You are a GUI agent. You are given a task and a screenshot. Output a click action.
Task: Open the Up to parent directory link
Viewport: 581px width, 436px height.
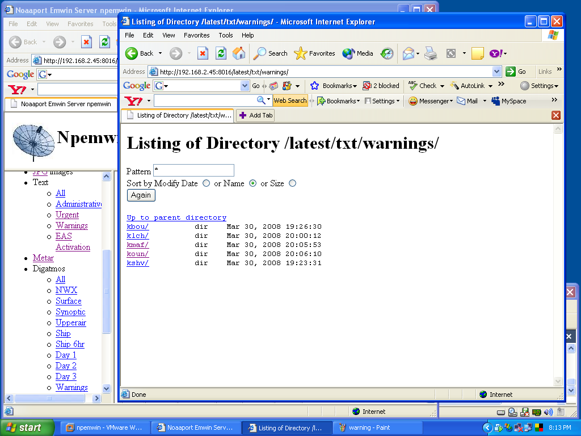click(176, 217)
